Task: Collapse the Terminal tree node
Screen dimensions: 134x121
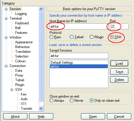Action: click(6, 18)
